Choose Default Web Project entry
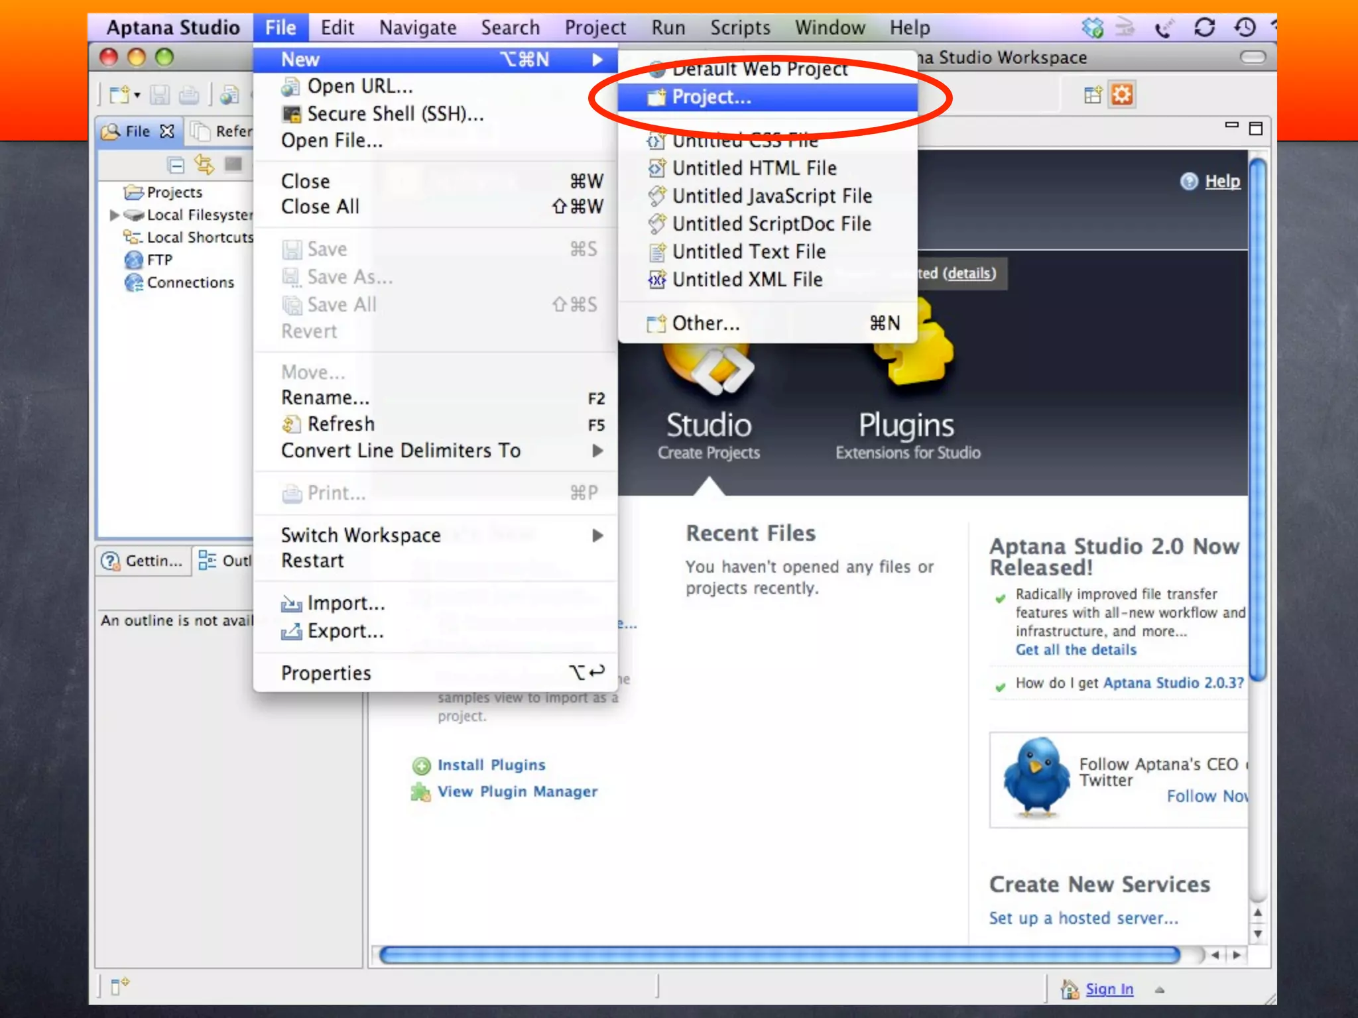The image size is (1358, 1018). click(767, 69)
